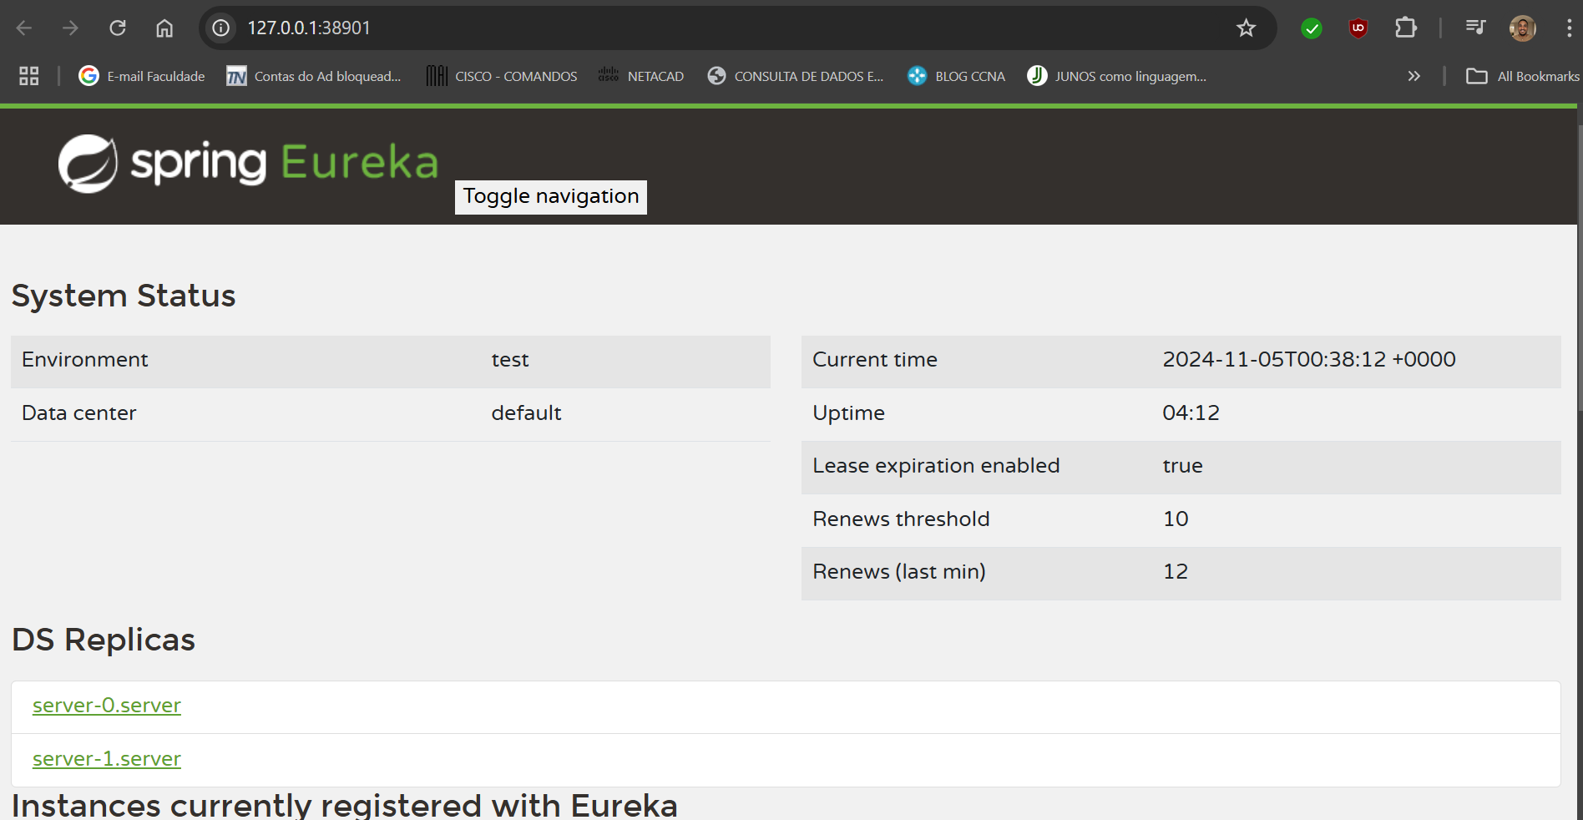This screenshot has height=820, width=1583.
Task: Open the browser home page
Action: (x=164, y=28)
